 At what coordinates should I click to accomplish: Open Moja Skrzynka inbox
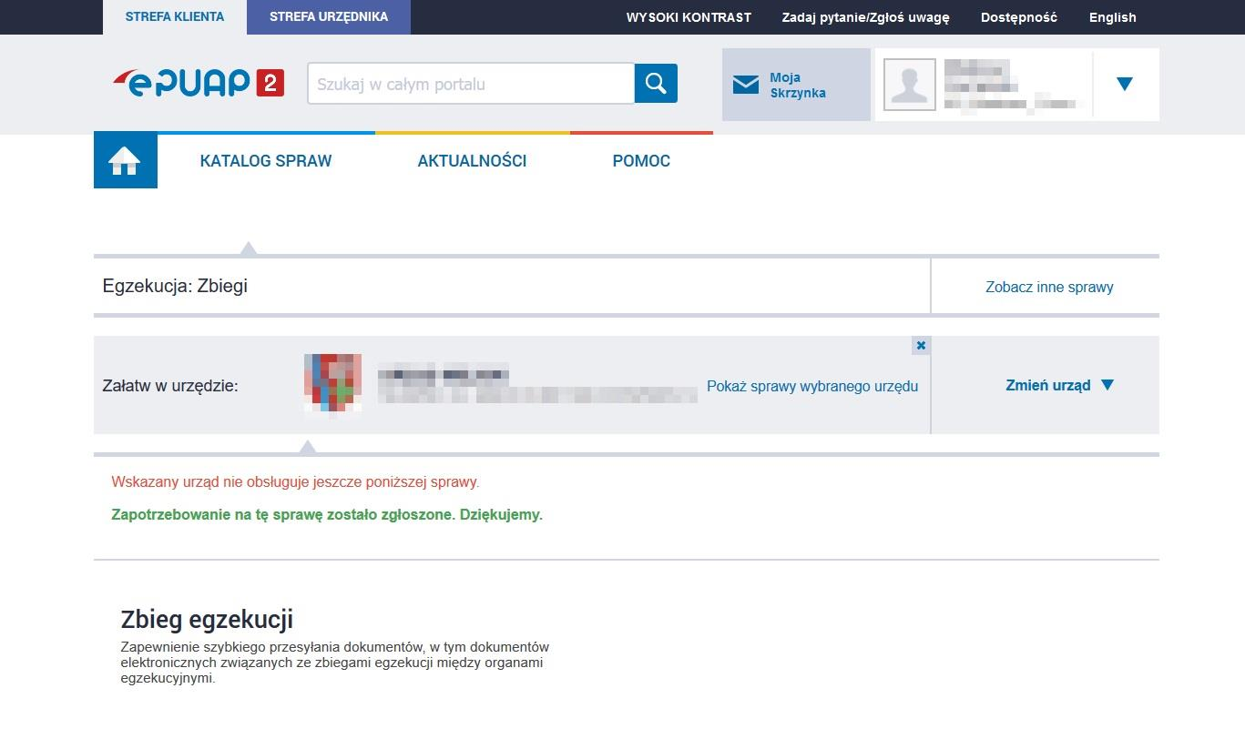click(797, 85)
